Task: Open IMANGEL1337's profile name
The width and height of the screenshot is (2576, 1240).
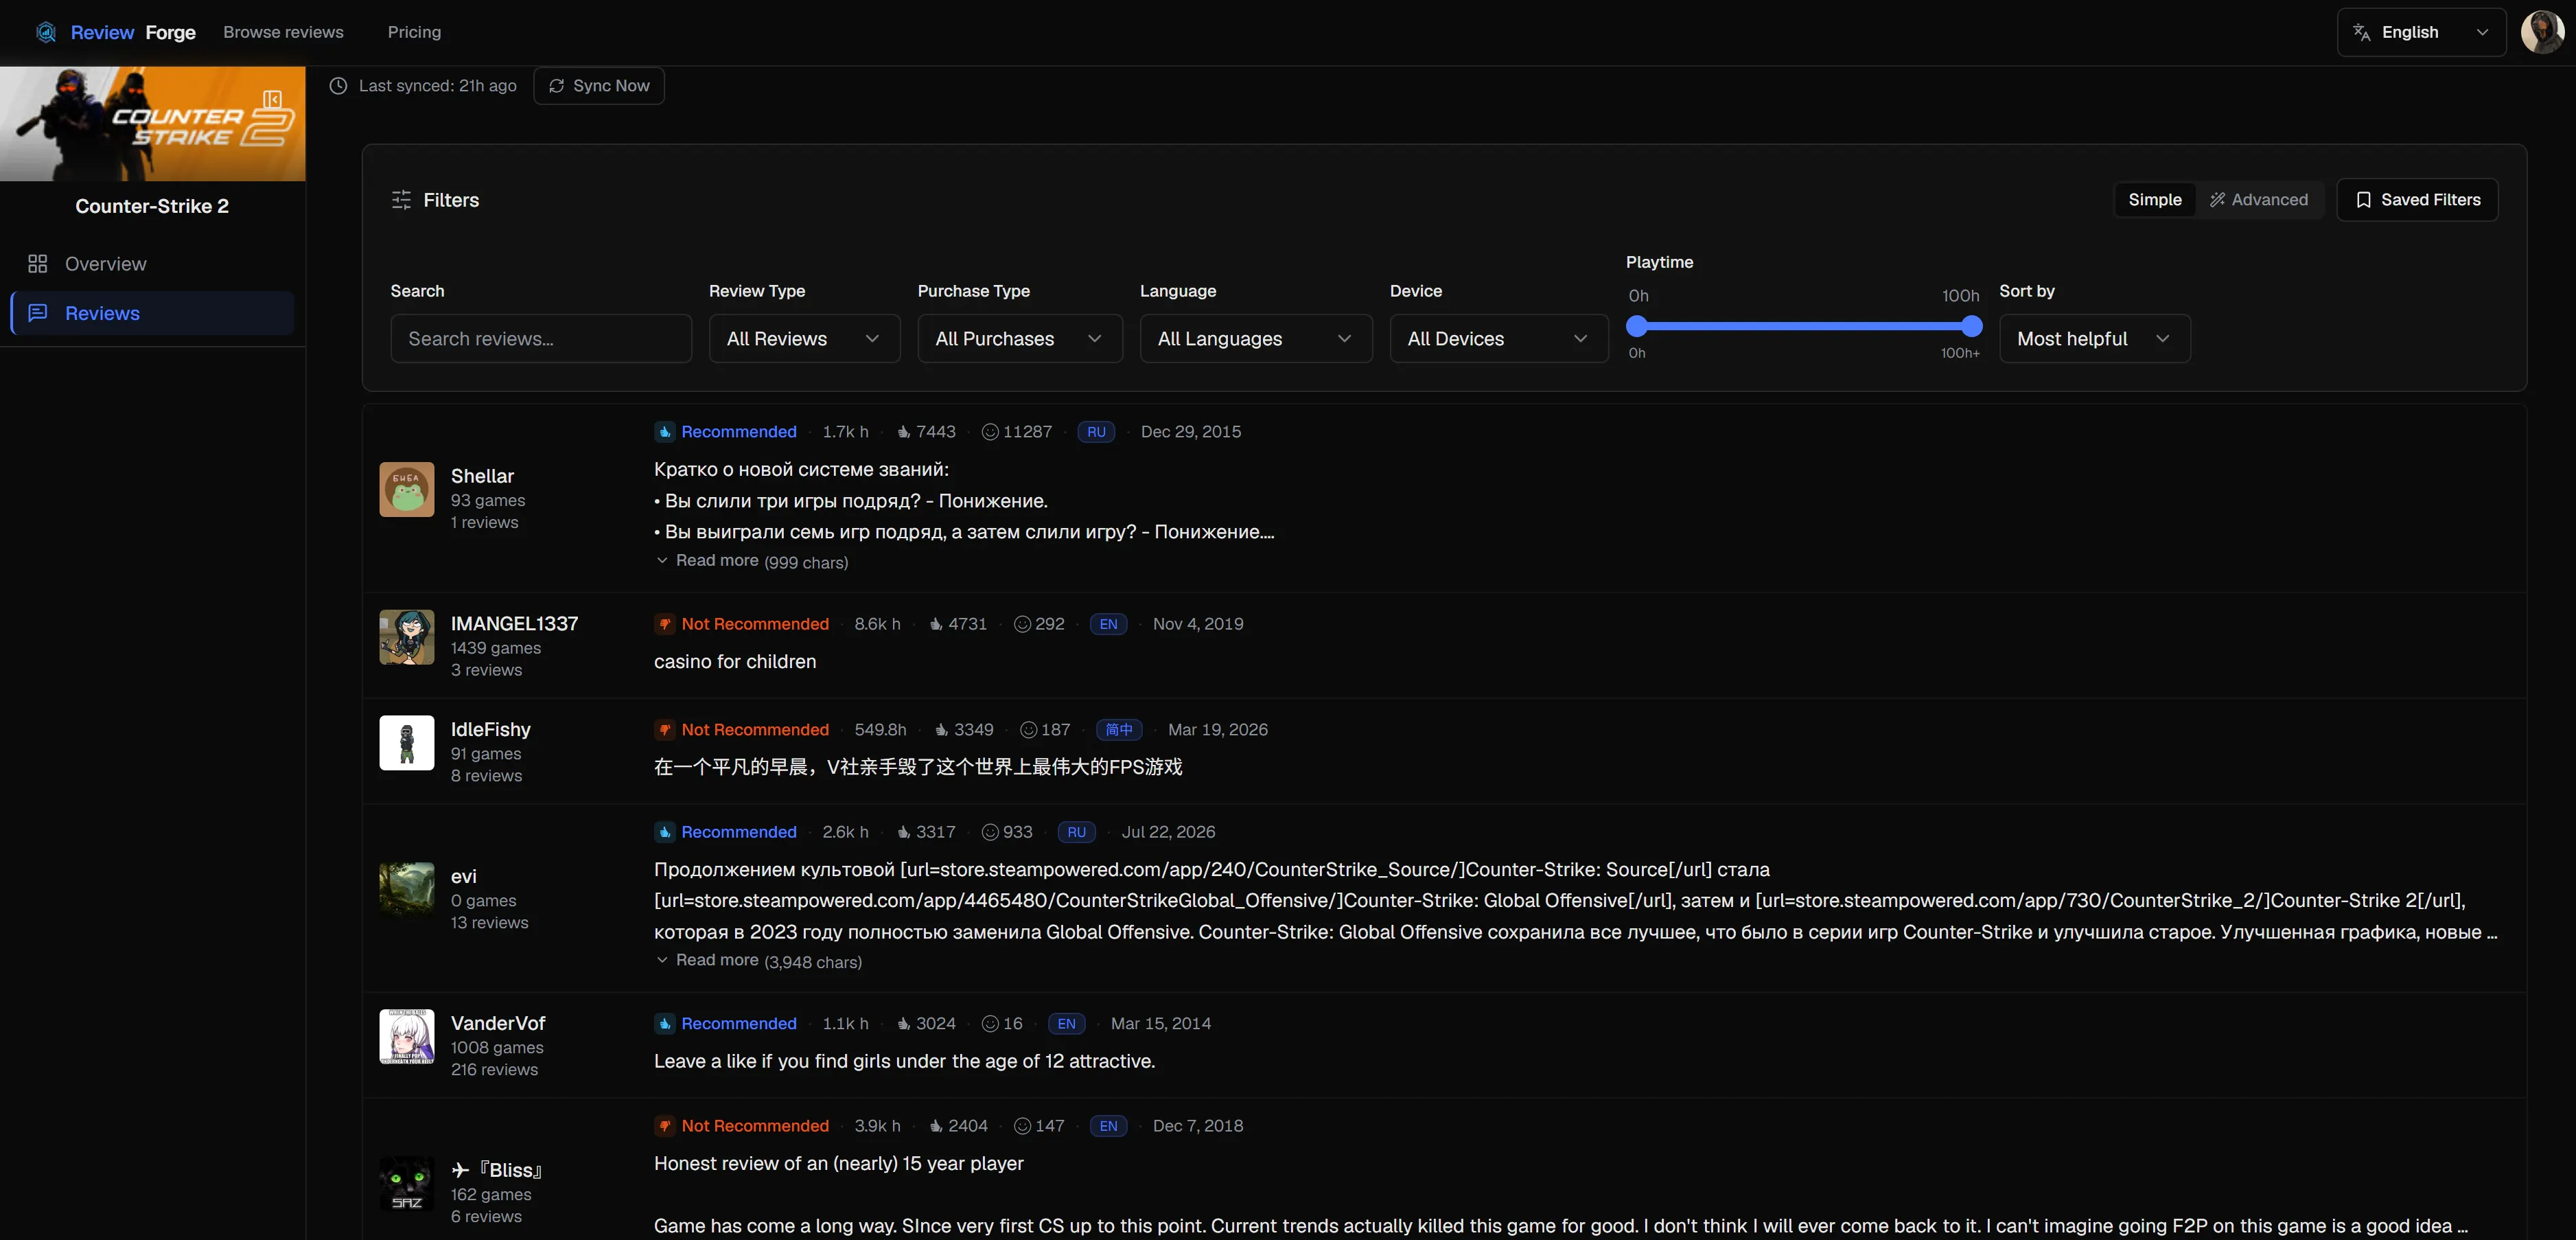Action: pyautogui.click(x=514, y=624)
